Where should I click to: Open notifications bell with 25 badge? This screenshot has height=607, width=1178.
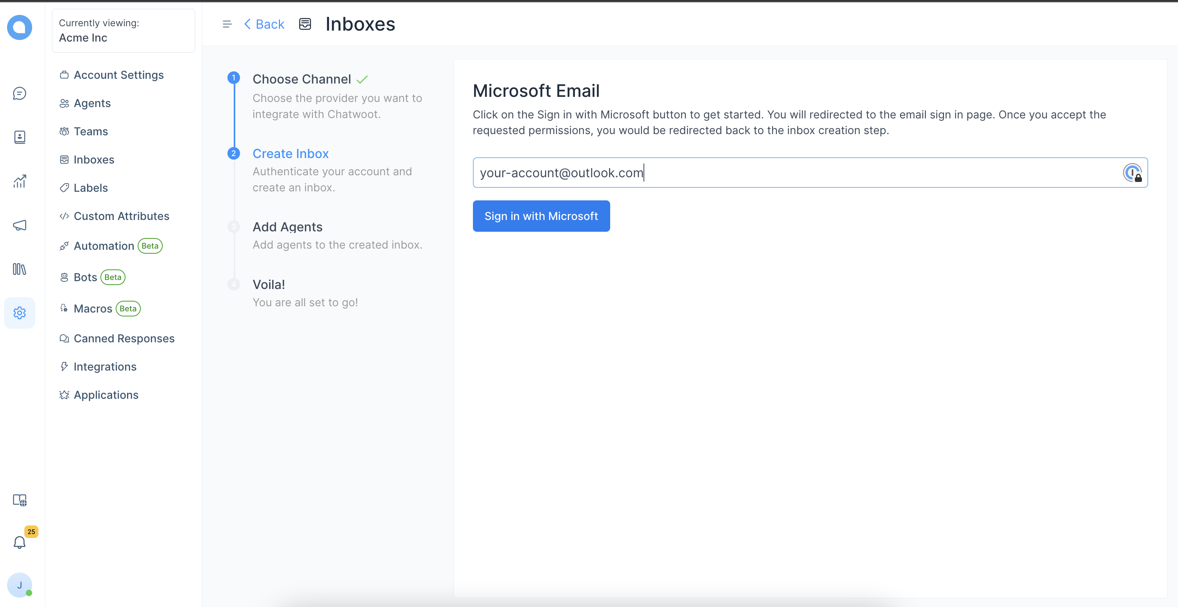click(19, 543)
